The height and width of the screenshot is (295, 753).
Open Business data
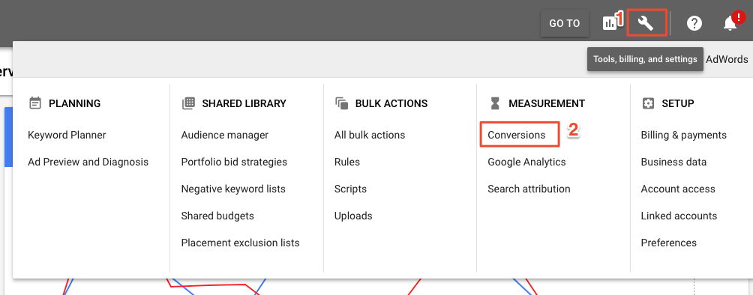pyautogui.click(x=673, y=162)
